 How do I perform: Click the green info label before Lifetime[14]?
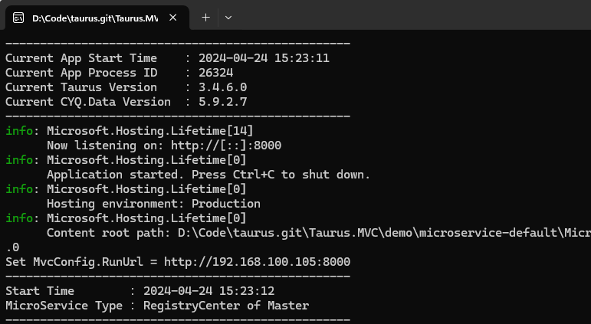[x=19, y=131]
